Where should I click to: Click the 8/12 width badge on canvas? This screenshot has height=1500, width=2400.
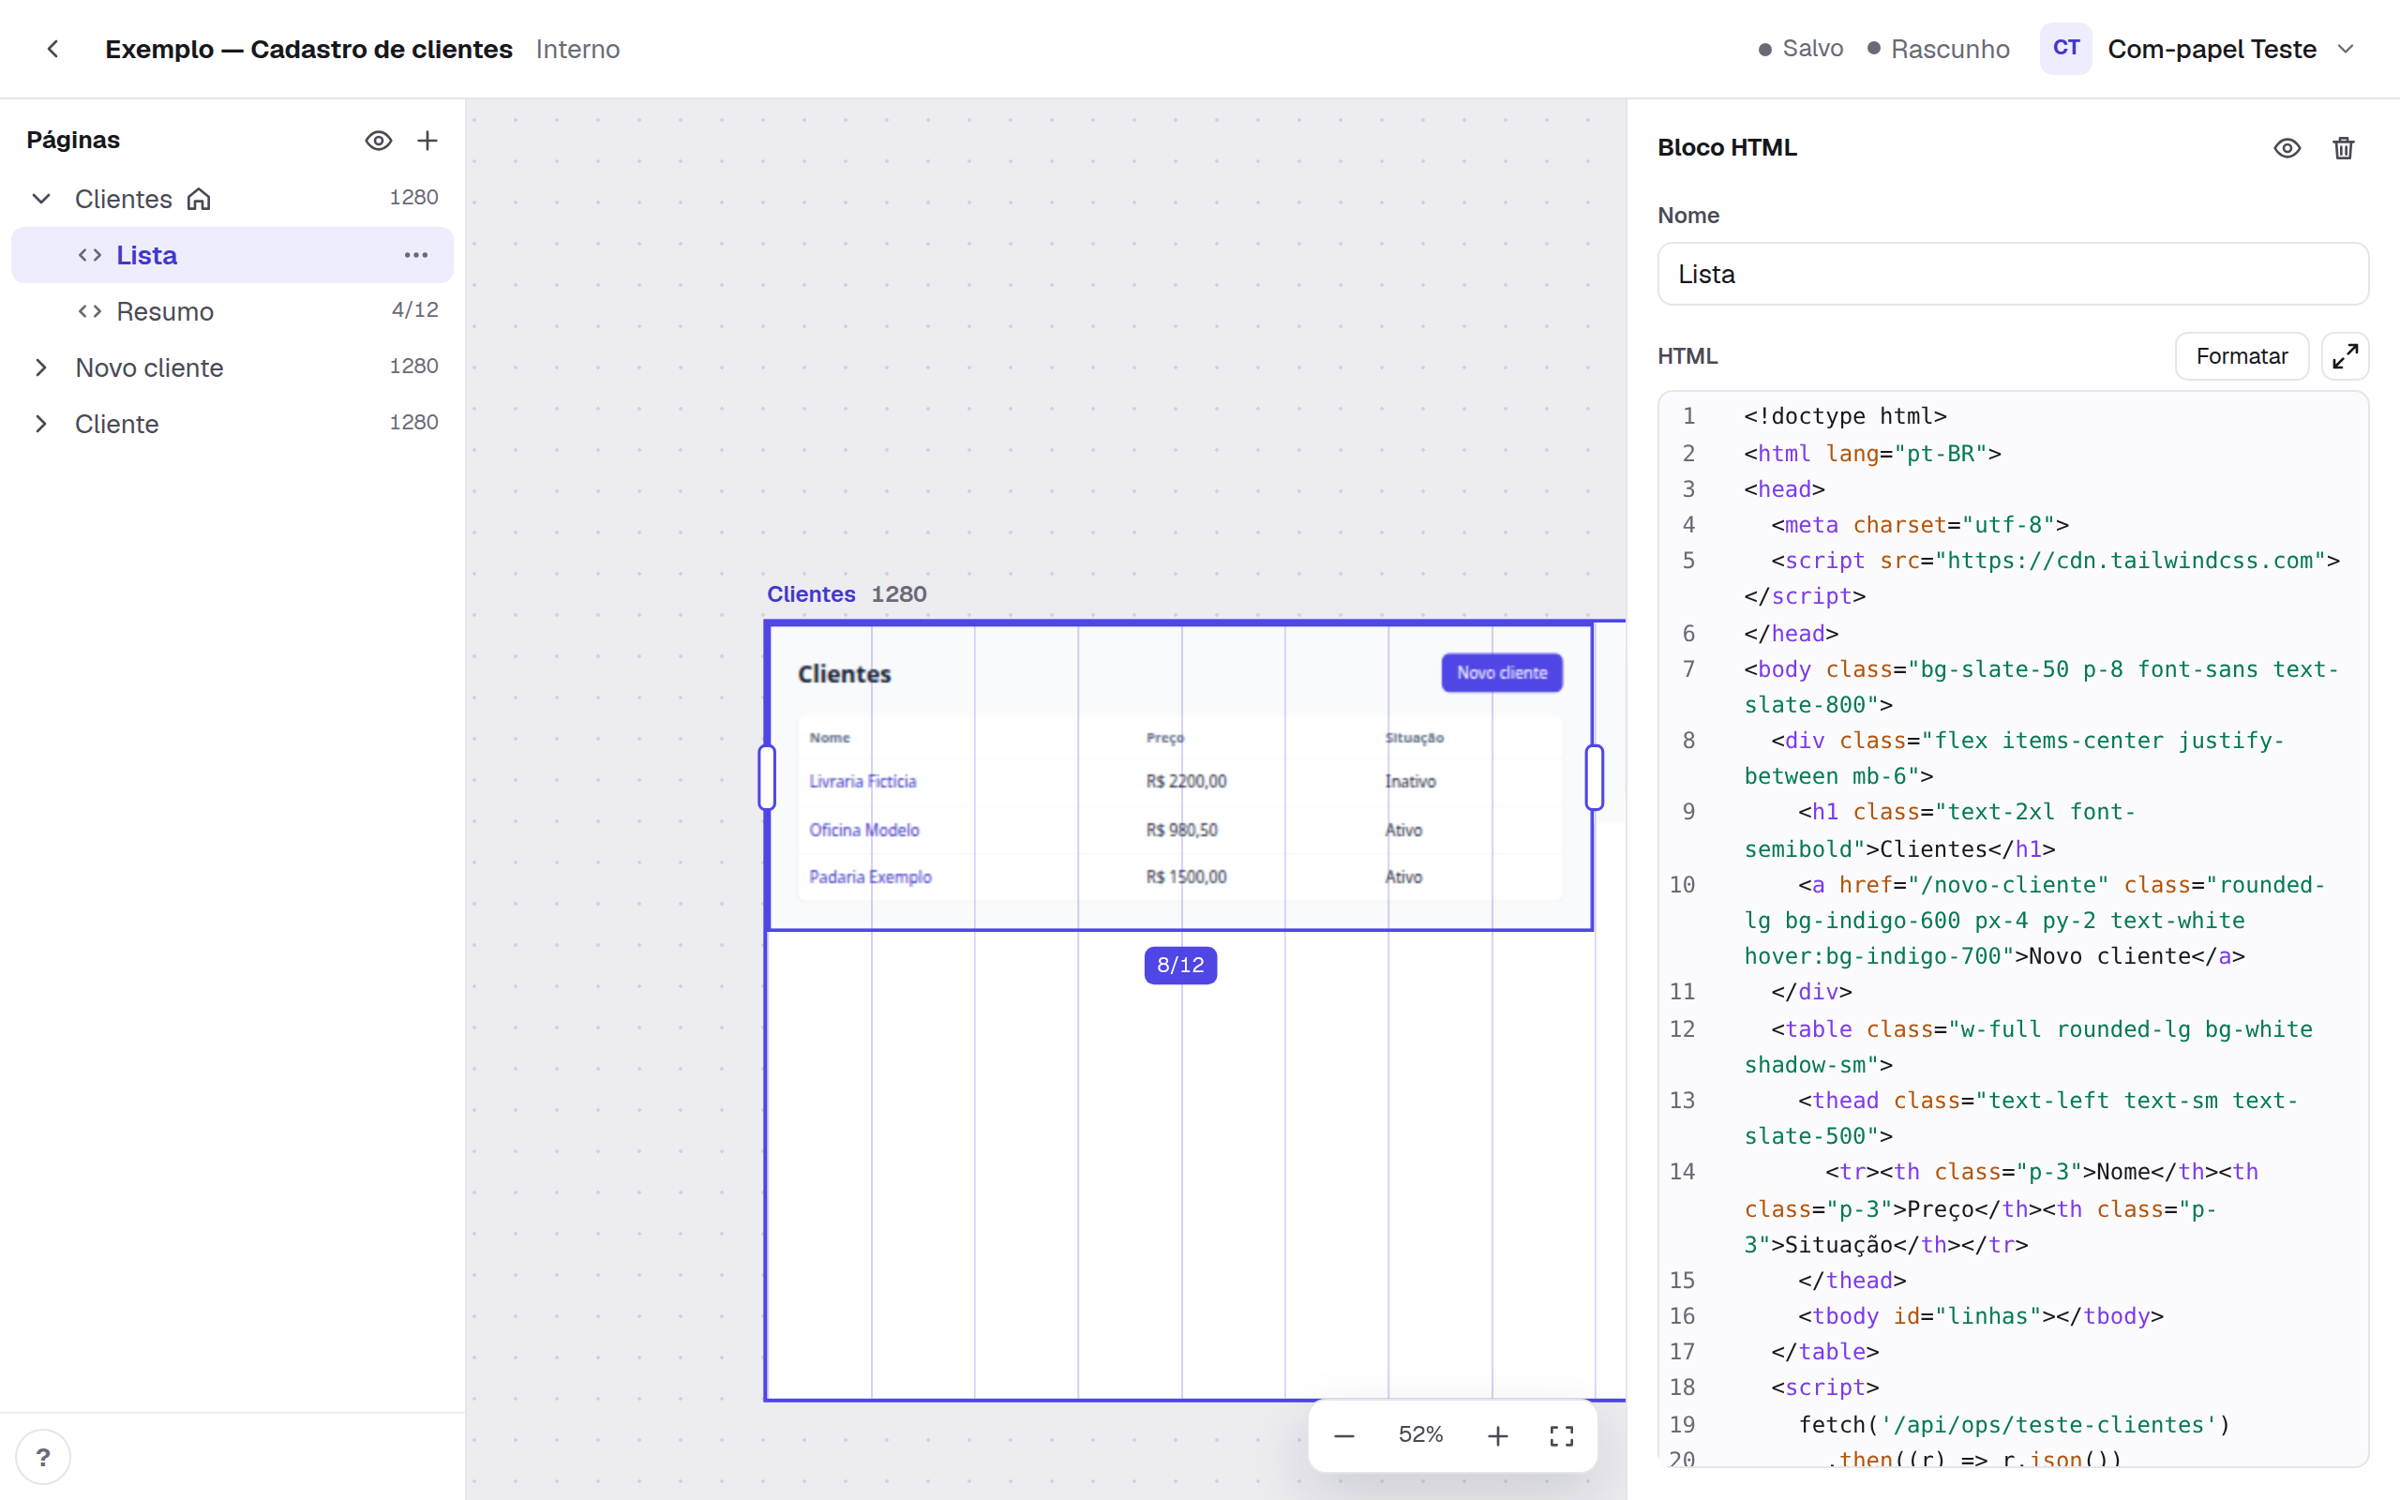[x=1180, y=965]
